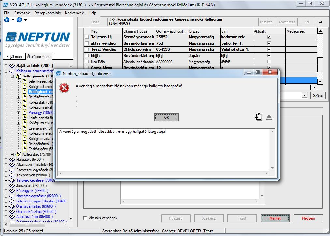Click the Kollégisták (75700) folder icon
Image resolution: width=330 pixels, height=236 pixels.
pyautogui.click(x=18, y=154)
